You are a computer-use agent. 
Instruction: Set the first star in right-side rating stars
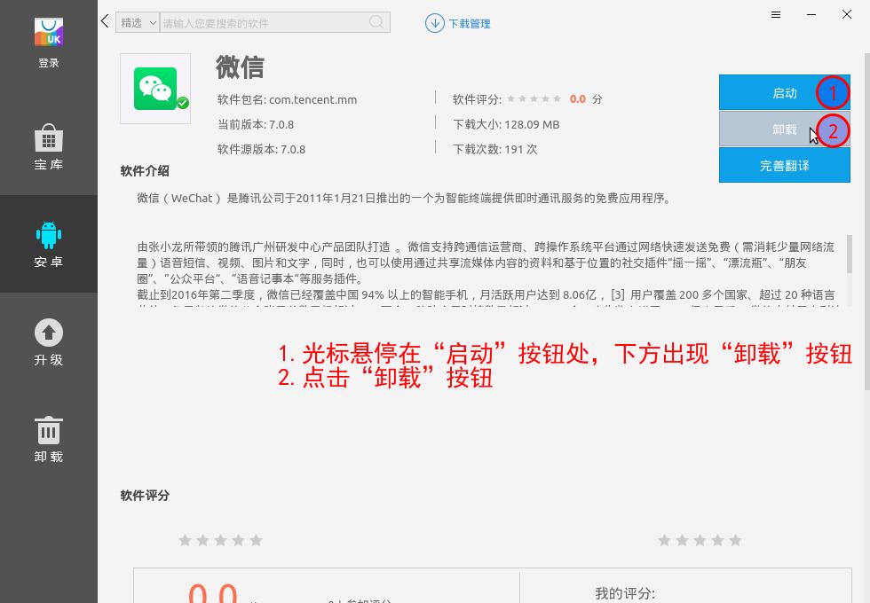coord(664,540)
